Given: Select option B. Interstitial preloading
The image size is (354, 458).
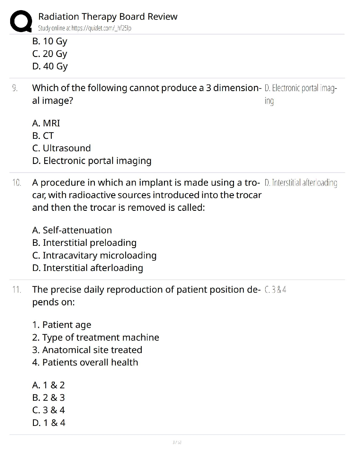Looking at the screenshot, I should (x=84, y=243).
